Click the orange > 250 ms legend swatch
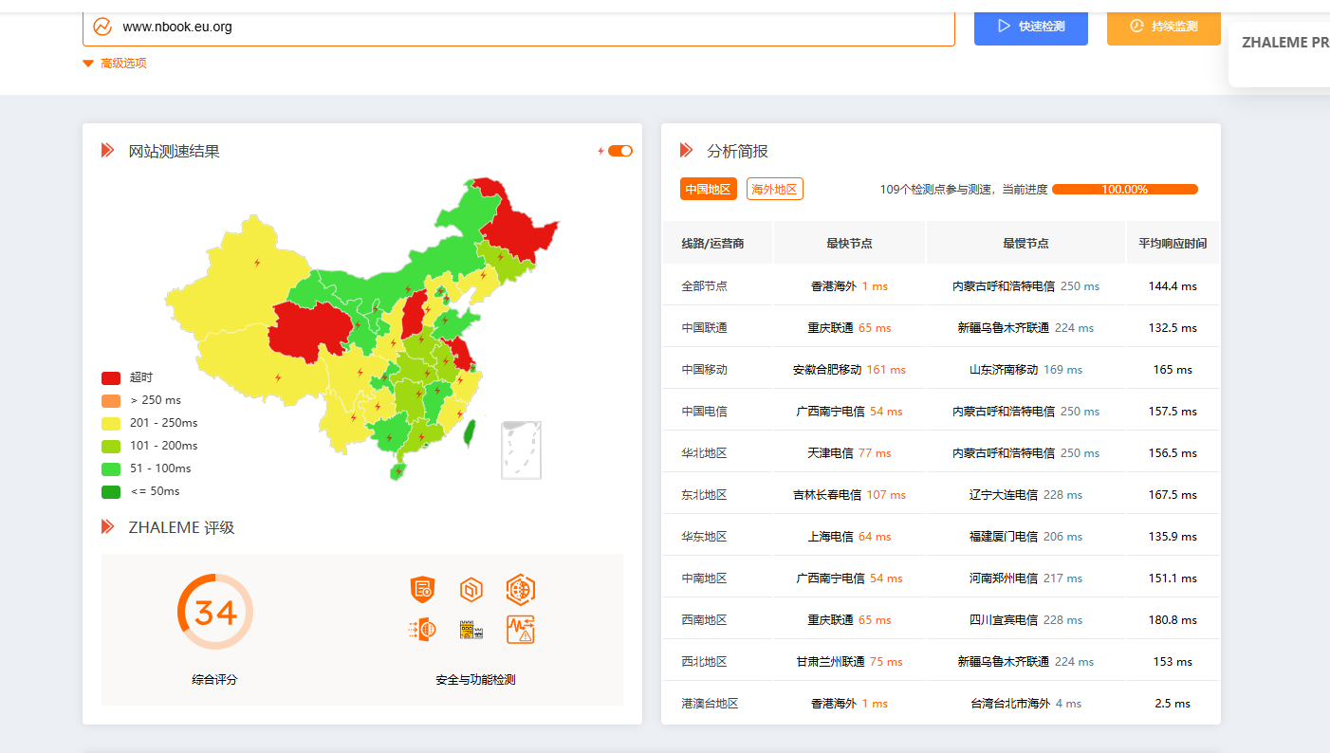 pyautogui.click(x=111, y=400)
